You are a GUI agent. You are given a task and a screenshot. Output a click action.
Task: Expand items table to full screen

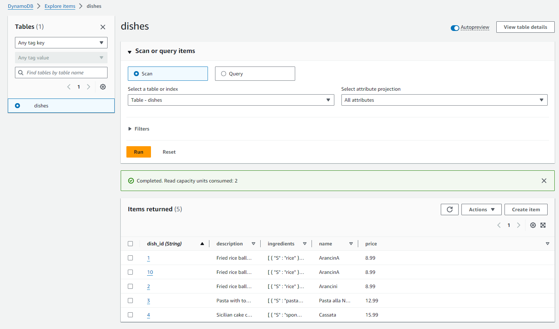[x=543, y=225]
